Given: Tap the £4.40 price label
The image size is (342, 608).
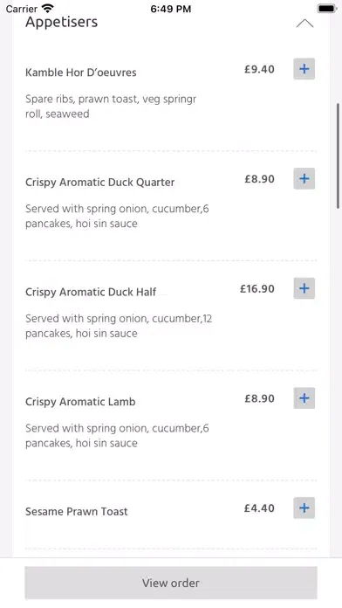Looking at the screenshot, I should pyautogui.click(x=259, y=508).
